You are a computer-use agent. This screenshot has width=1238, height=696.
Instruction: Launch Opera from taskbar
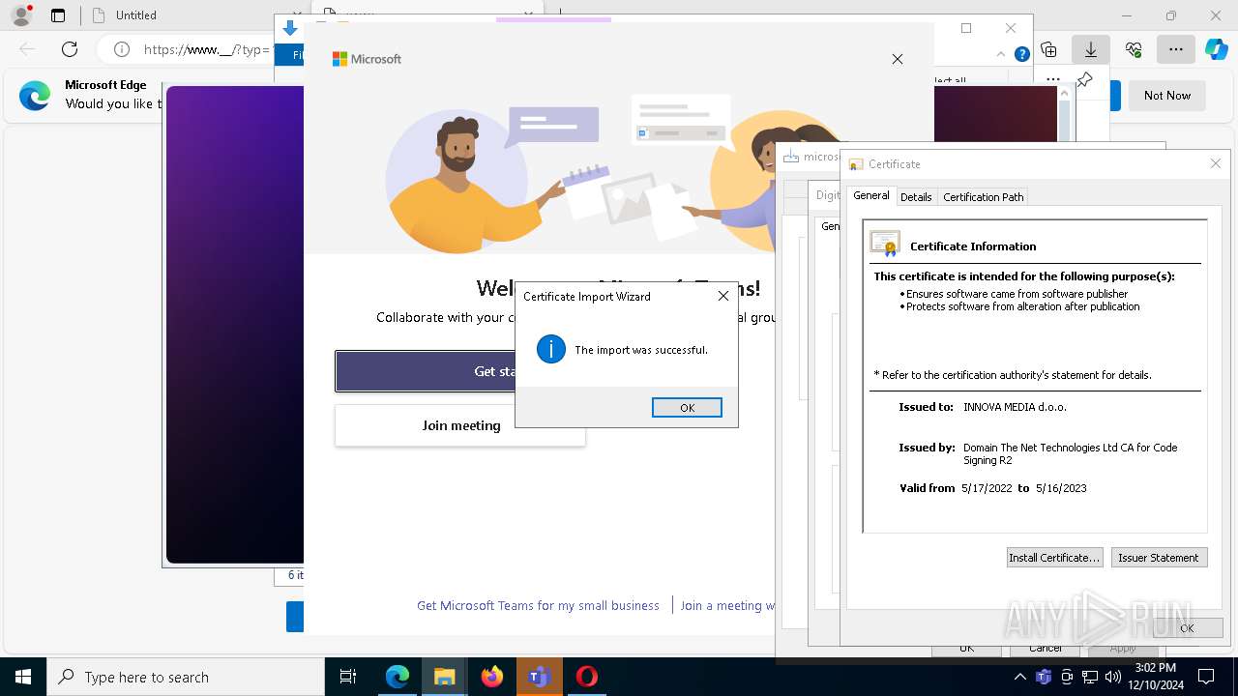(x=586, y=677)
